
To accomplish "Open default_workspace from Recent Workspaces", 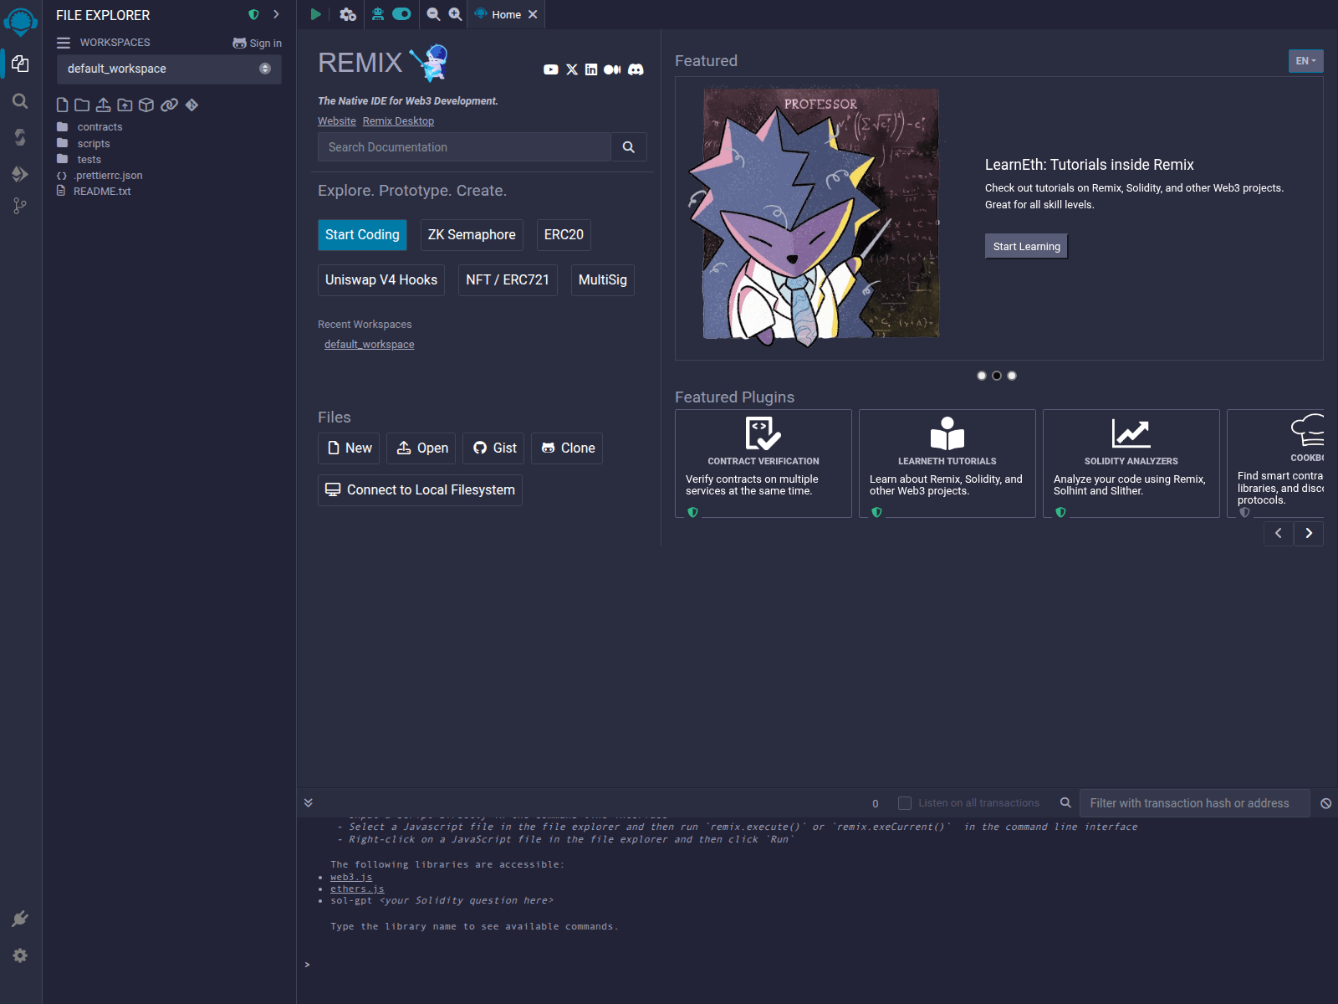I will tap(369, 345).
